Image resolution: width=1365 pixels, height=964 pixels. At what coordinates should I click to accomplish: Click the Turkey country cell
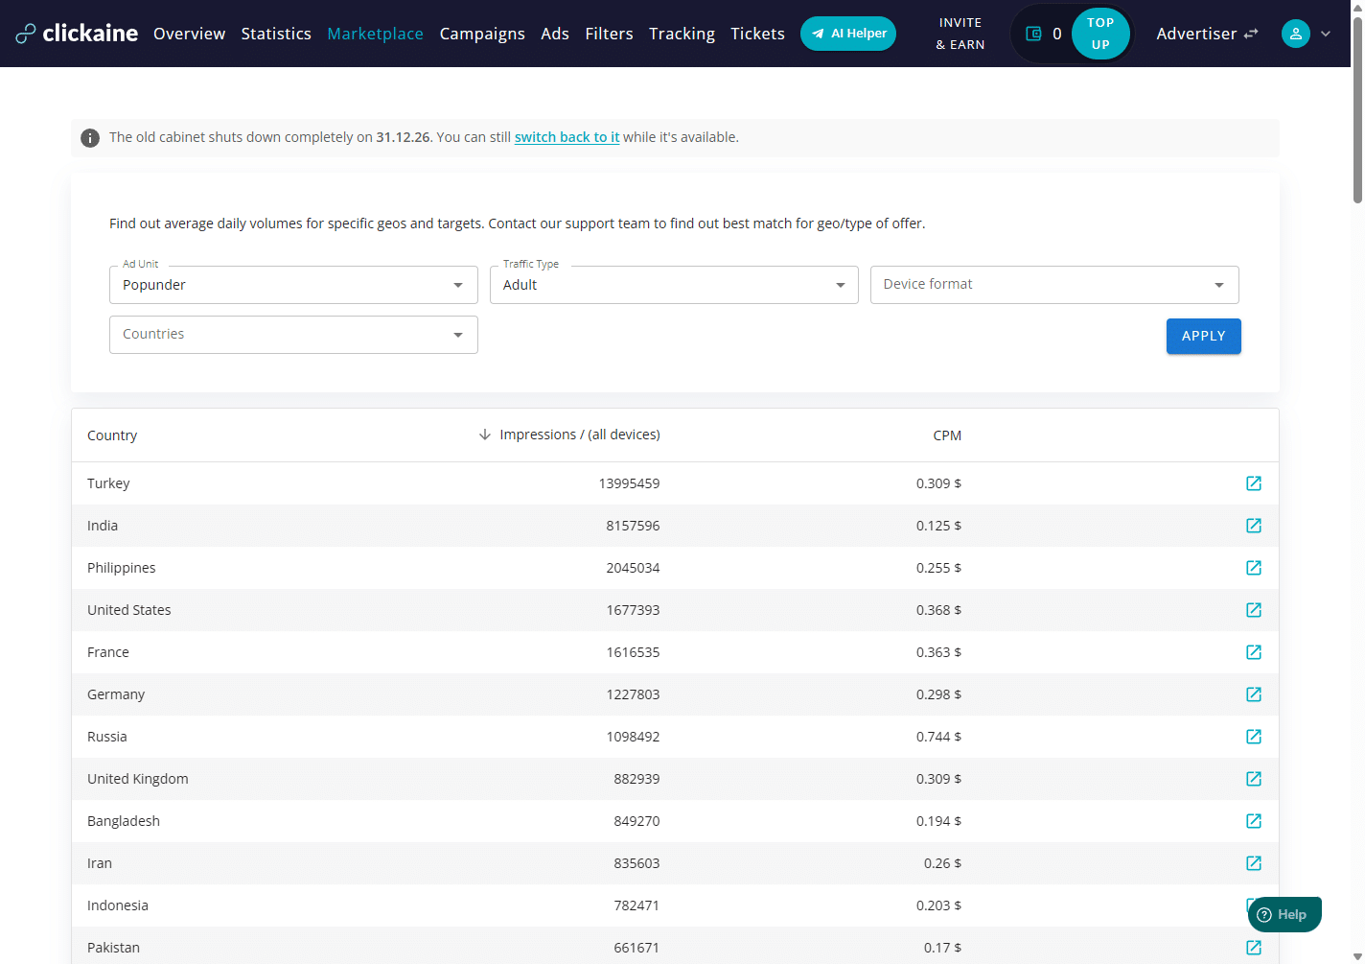coord(108,483)
